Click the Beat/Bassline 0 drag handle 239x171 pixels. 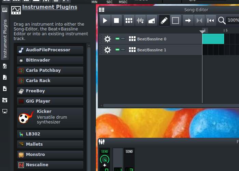pos(101,39)
